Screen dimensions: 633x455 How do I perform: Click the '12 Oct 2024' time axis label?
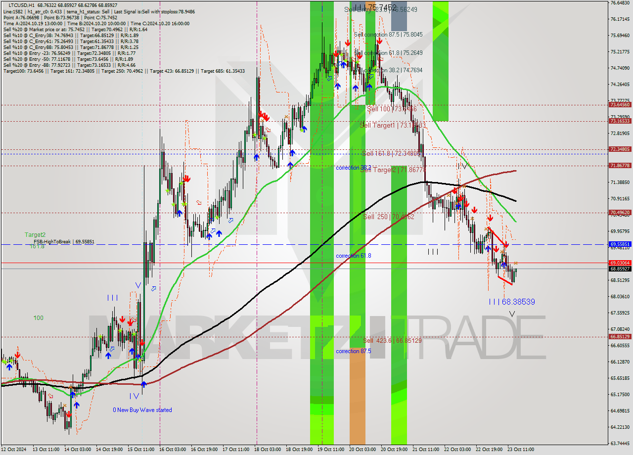[14, 450]
